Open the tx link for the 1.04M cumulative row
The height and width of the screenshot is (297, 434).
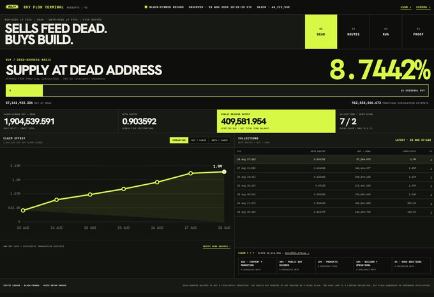tap(431, 195)
